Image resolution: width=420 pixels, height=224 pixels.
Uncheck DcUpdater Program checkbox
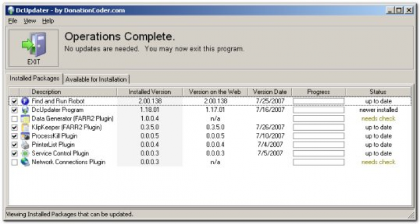point(15,110)
